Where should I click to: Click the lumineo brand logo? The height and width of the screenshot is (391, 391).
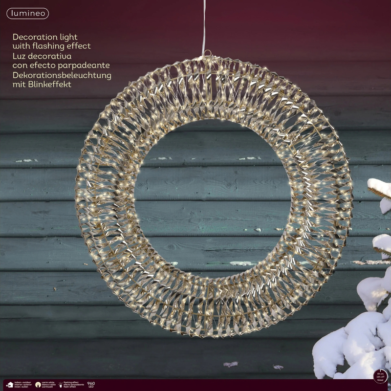tap(28, 14)
